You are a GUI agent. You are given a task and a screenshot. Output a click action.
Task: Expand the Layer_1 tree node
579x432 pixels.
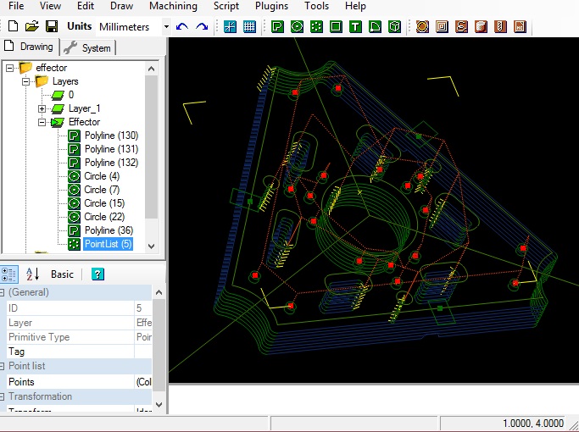pyautogui.click(x=42, y=108)
